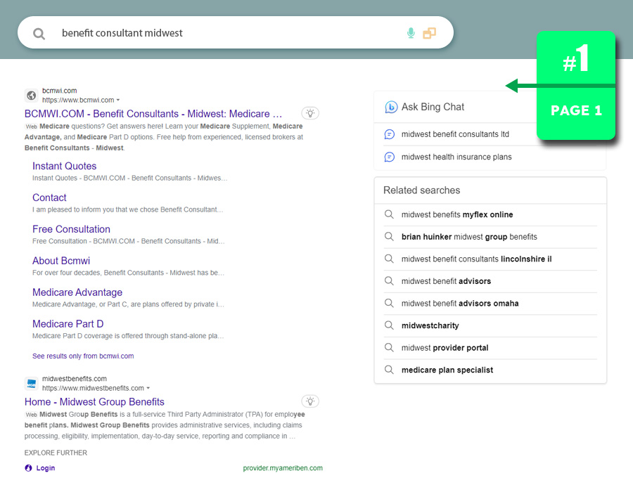Screen dimensions: 633x492
Task: Click the search box with 'benefit consultant midwest'
Action: 236,32
